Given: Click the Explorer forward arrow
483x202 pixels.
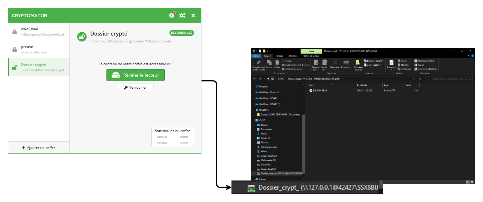Looking at the screenshot, I should (x=260, y=79).
